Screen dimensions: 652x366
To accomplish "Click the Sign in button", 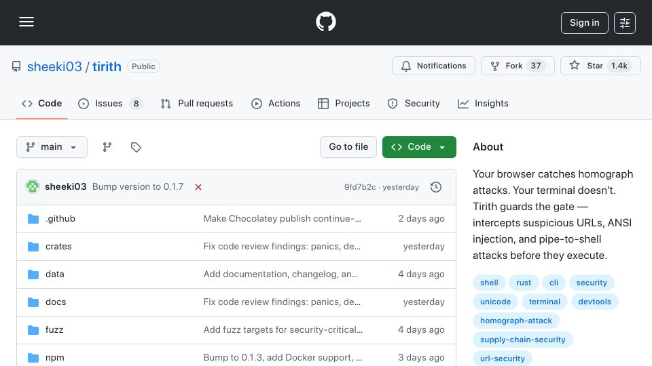I will pyautogui.click(x=584, y=23).
